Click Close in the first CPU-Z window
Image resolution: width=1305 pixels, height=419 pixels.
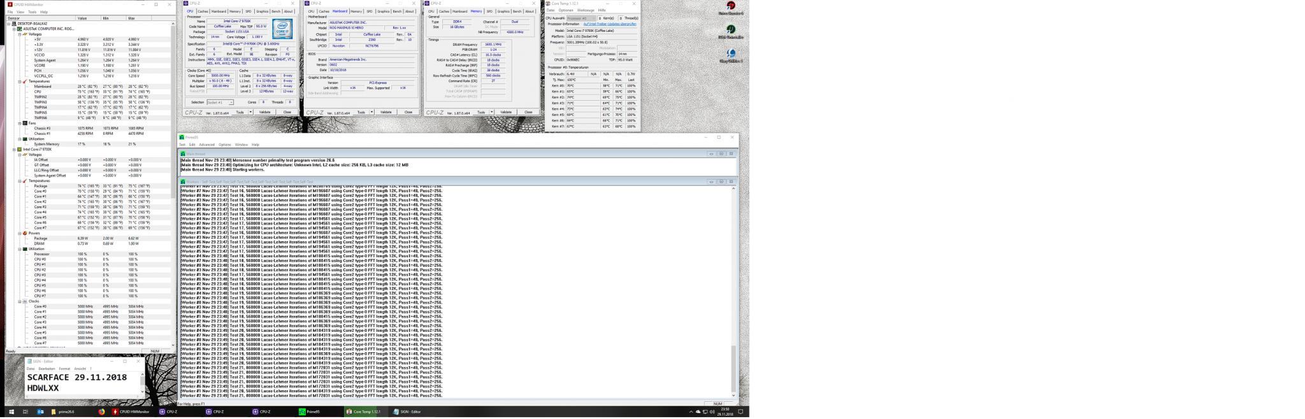pyautogui.click(x=287, y=112)
